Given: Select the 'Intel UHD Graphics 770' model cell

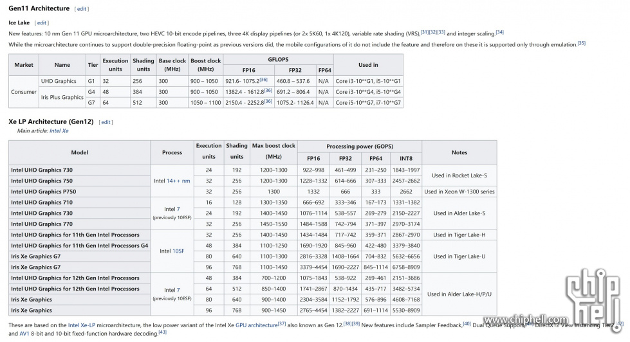Looking at the screenshot, I should [80, 224].
